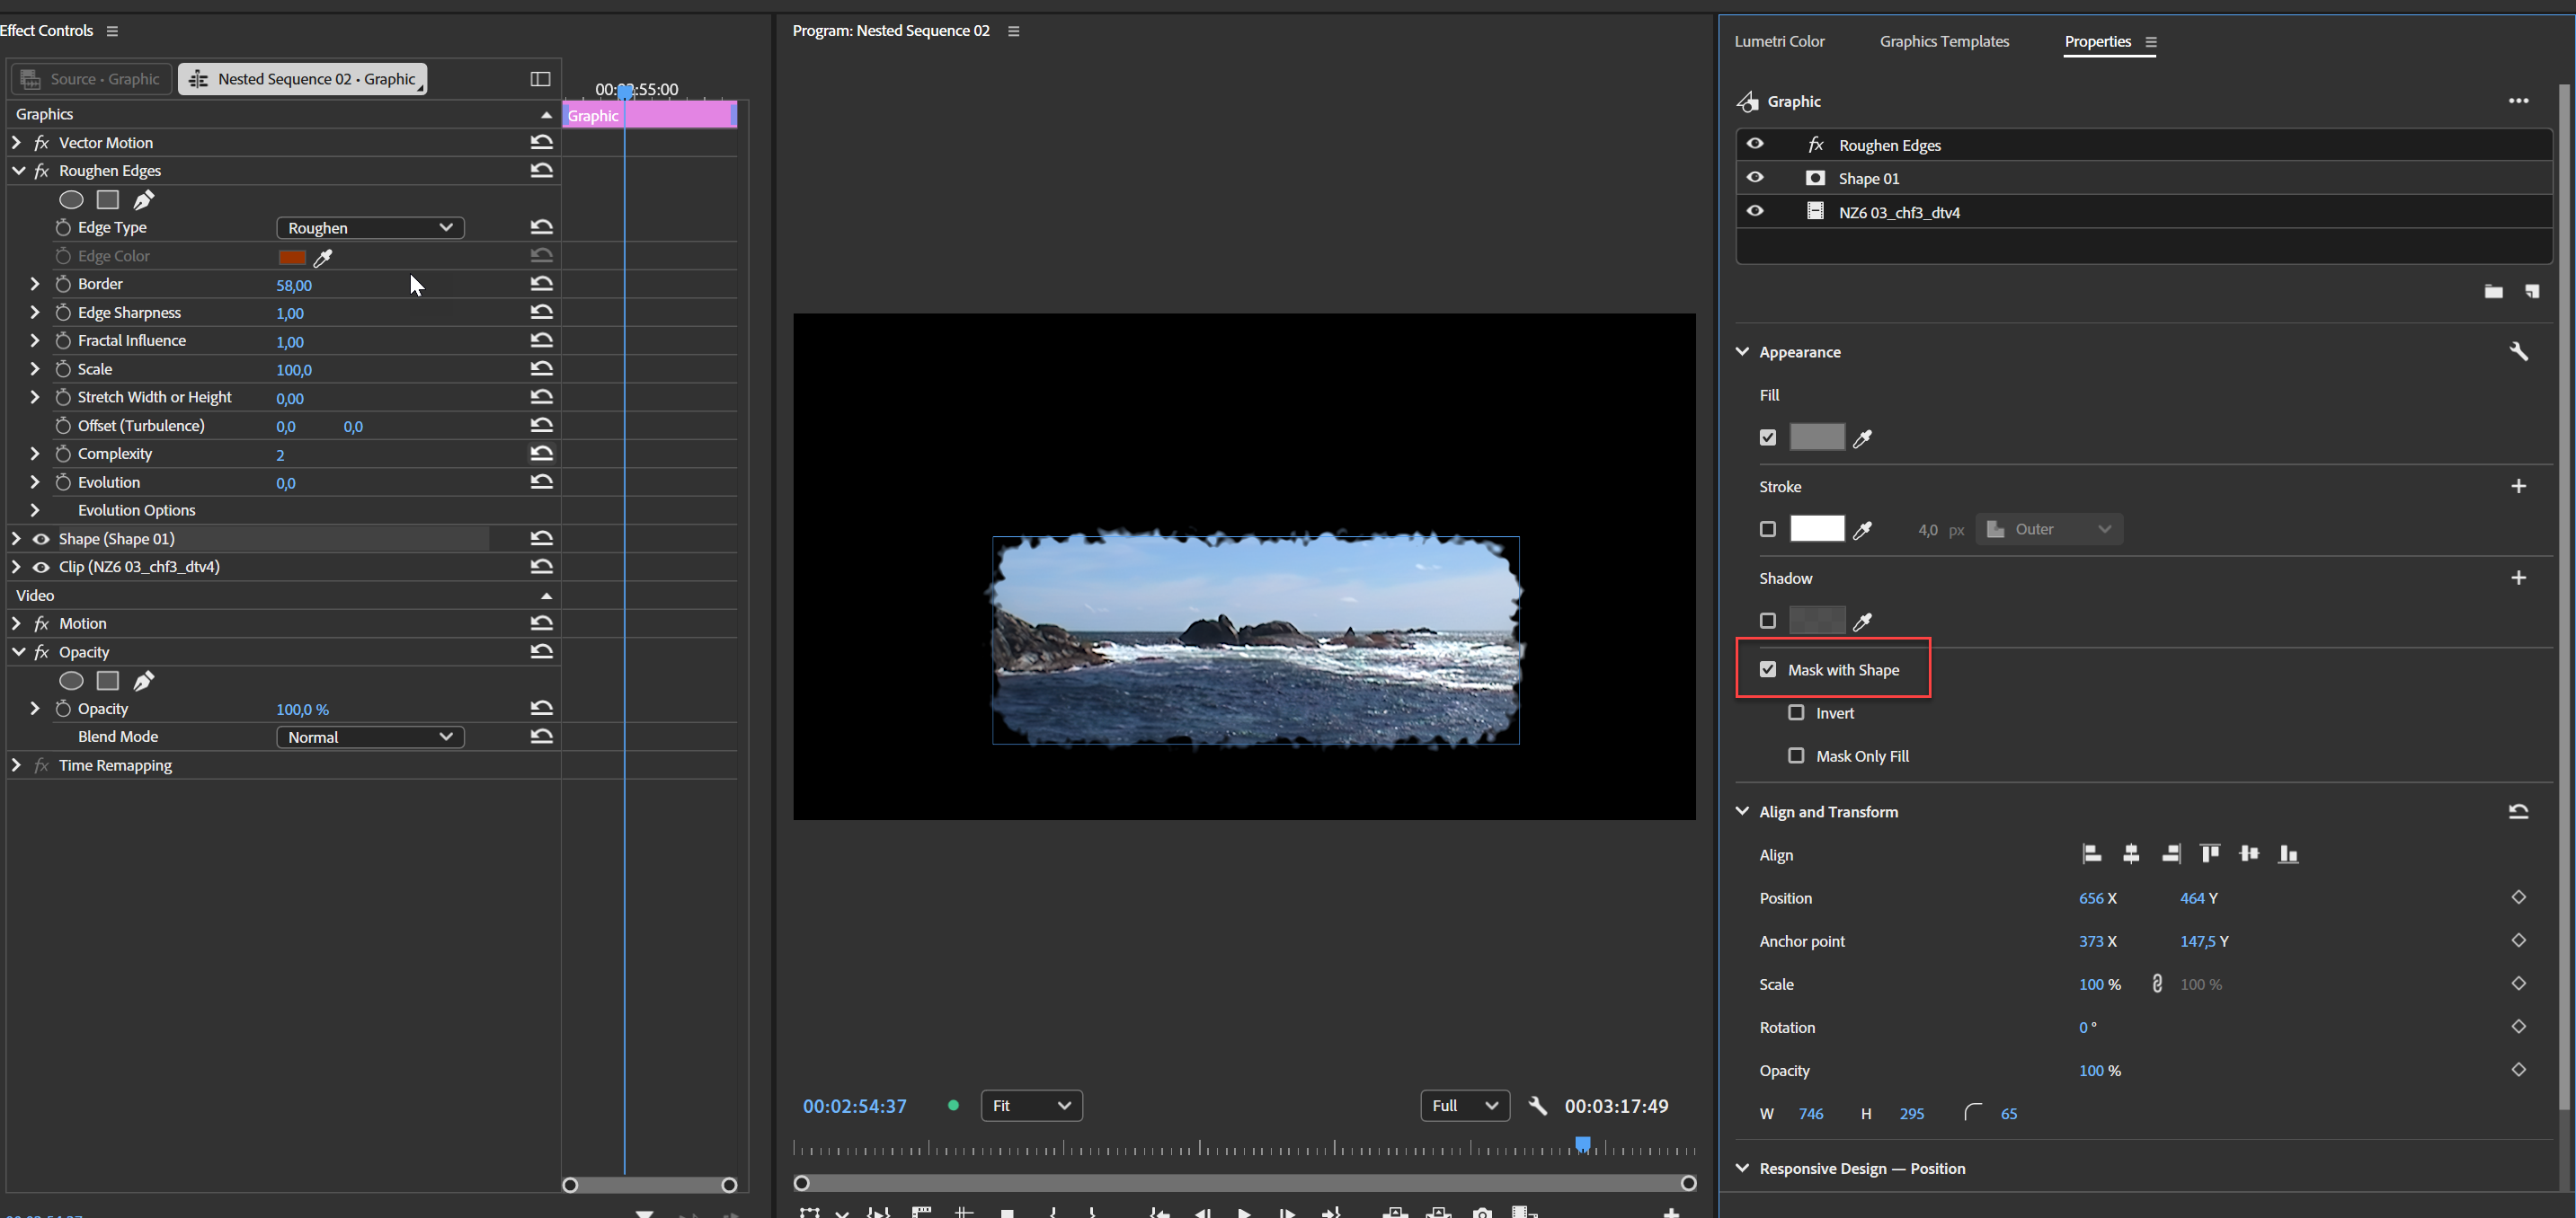Click the Add Marker icon in the transport bar
2576x1218 pixels.
[x=1009, y=1213]
